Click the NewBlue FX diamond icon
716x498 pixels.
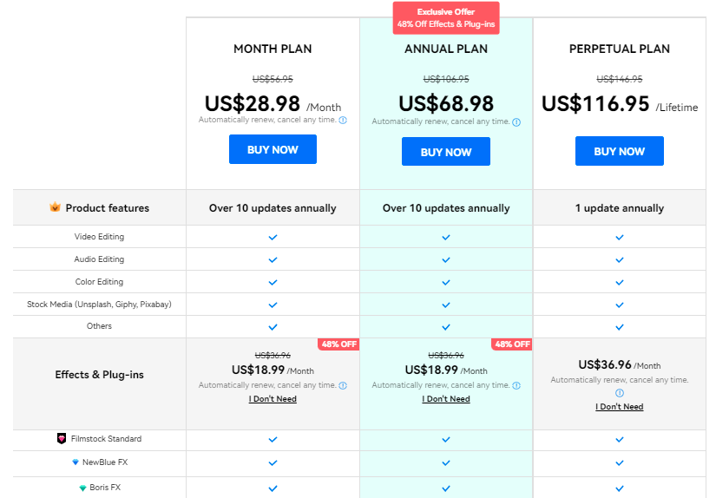76,462
